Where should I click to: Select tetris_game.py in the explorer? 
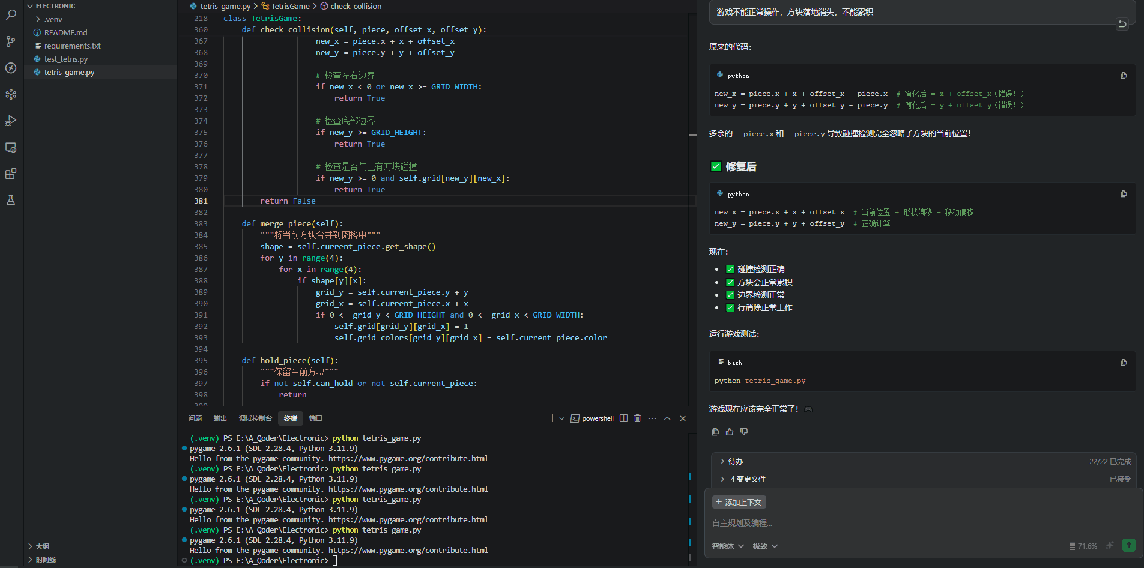(x=100, y=72)
